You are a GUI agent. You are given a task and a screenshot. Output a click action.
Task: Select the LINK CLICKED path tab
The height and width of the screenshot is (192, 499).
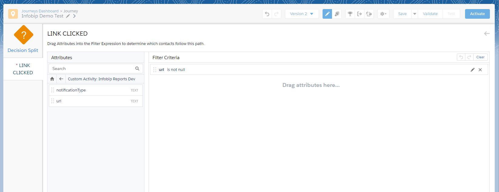click(x=23, y=69)
